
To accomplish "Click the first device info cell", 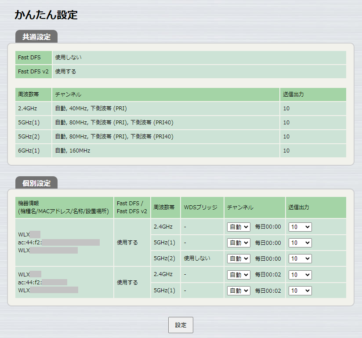I will click(65, 243).
